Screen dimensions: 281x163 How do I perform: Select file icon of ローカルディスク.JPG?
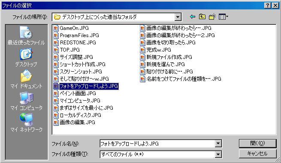click(x=56, y=115)
